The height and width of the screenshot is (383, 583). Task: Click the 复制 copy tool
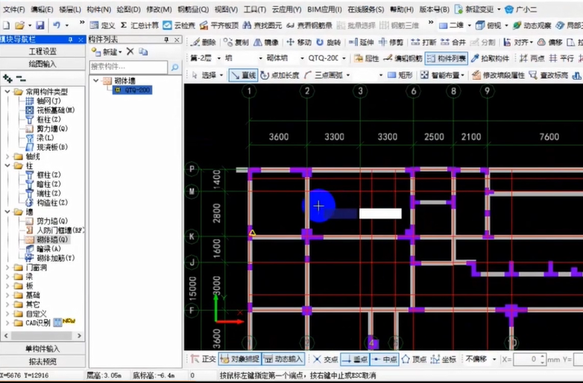tap(236, 42)
